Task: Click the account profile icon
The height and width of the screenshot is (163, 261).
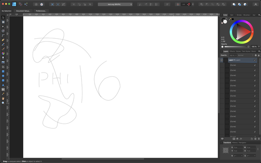Action: (256, 4)
